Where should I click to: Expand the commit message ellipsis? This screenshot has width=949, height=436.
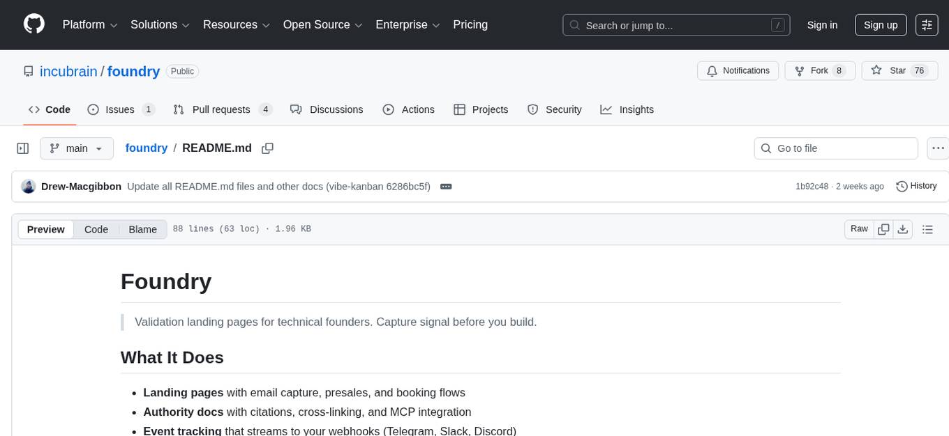446,187
